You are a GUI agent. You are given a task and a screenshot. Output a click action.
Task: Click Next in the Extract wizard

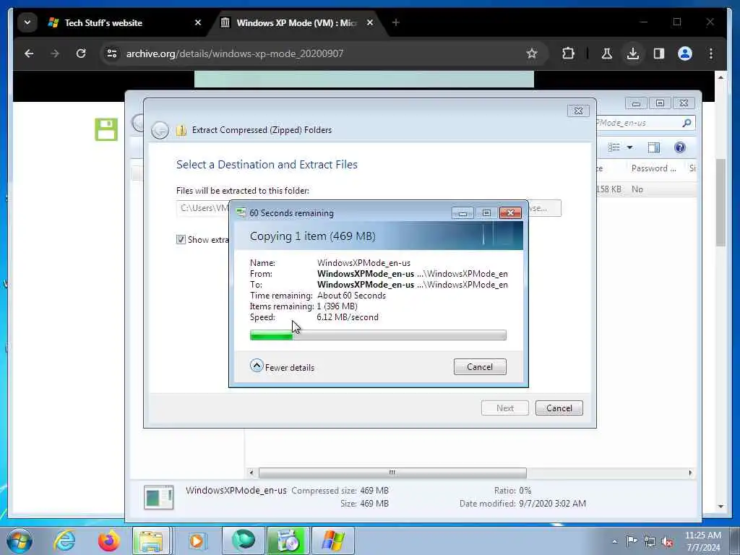pyautogui.click(x=505, y=408)
